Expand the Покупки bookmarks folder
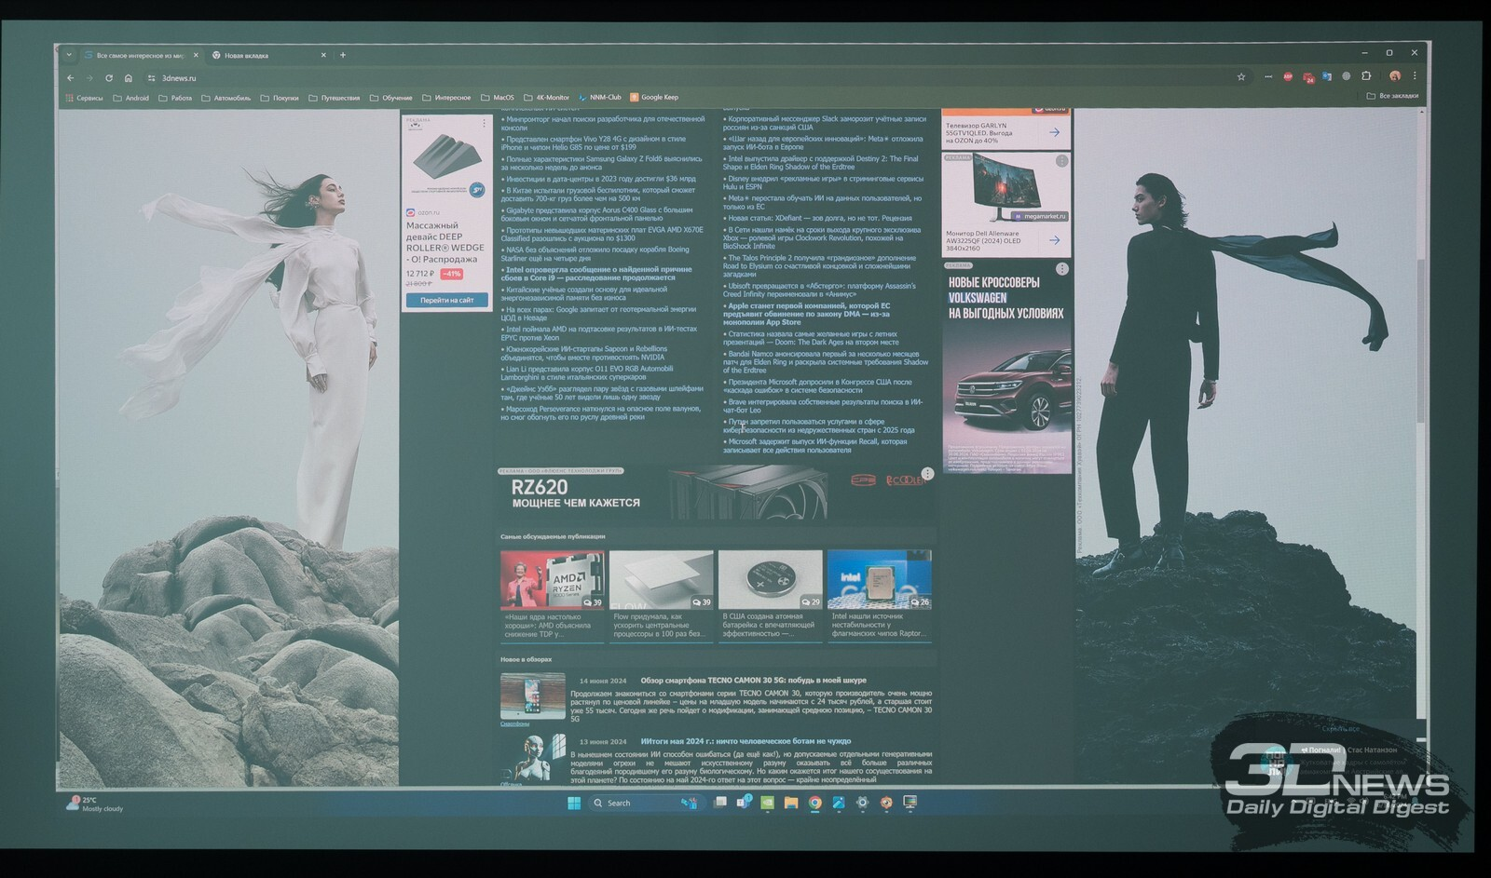The image size is (1491, 878). [x=280, y=98]
